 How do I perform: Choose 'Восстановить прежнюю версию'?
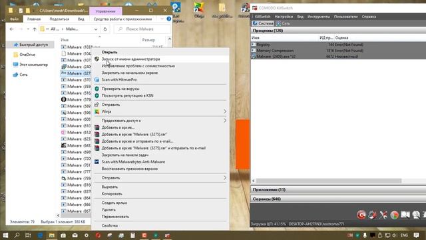130,169
